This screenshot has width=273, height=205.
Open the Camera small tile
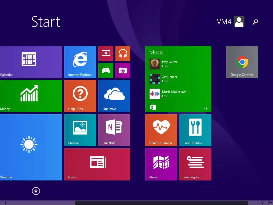[123, 70]
